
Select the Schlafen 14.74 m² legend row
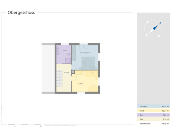[x=153, y=106]
